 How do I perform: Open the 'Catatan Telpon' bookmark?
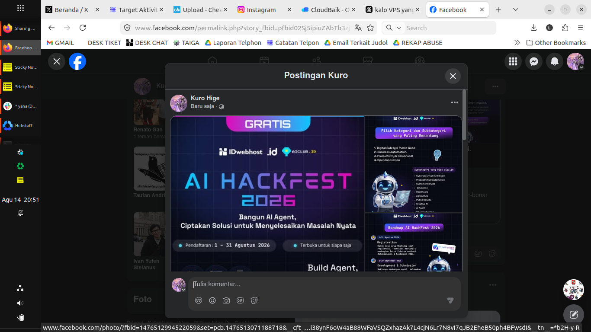click(x=293, y=43)
